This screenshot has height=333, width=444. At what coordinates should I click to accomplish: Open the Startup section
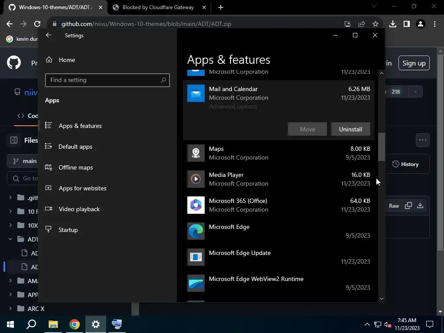click(x=68, y=230)
